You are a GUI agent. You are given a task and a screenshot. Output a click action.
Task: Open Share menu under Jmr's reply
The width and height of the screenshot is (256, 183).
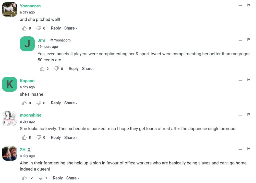[88, 69]
